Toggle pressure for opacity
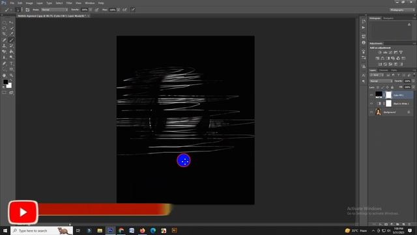417x235 pixels. (x=96, y=10)
